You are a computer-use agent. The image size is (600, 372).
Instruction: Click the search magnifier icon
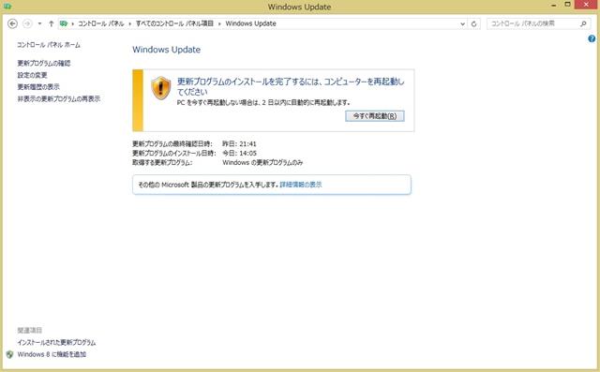583,23
